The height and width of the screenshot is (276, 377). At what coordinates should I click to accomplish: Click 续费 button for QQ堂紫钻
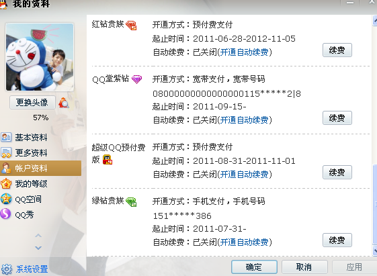(337, 118)
